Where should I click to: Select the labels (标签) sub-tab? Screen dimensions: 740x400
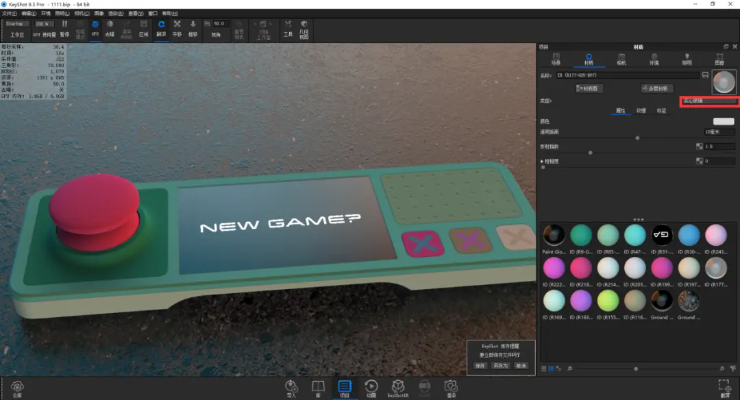click(662, 111)
